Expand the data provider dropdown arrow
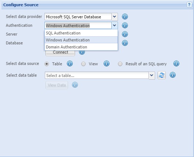Viewport: 194px width, 157px height. tap(115, 17)
